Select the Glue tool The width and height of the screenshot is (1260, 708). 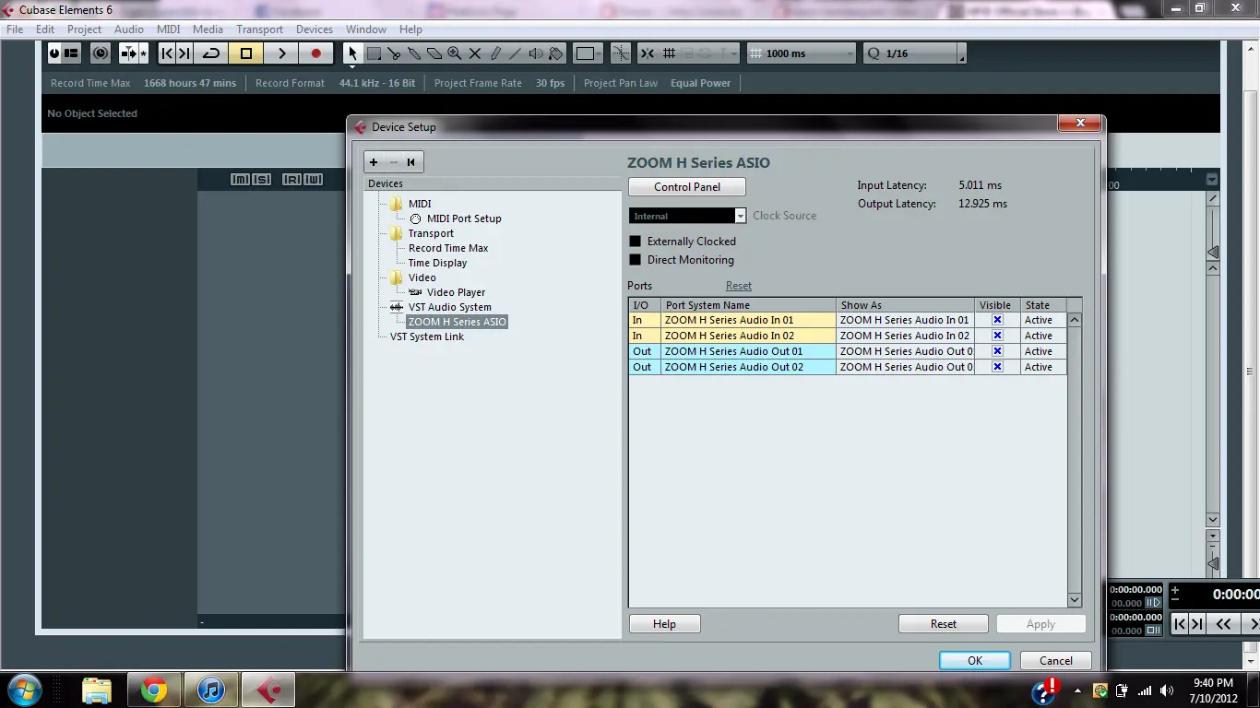coord(414,53)
